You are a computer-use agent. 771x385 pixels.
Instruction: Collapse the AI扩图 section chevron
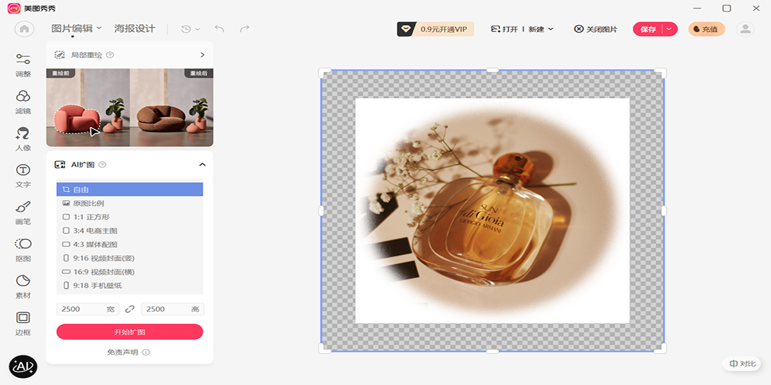(x=202, y=165)
